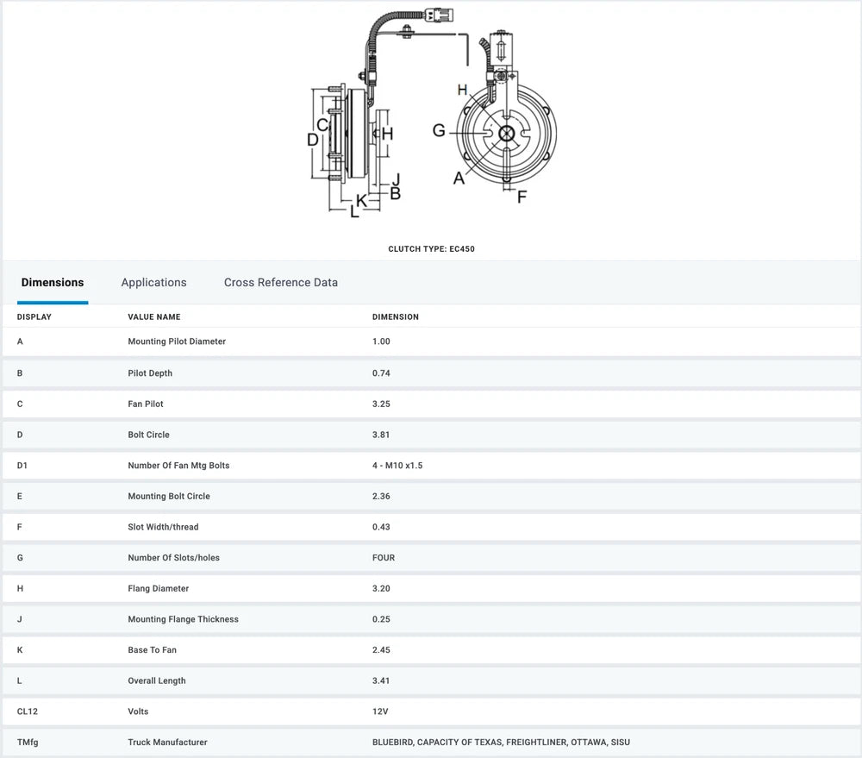Click the Bolt Circle value 3.81

[381, 435]
